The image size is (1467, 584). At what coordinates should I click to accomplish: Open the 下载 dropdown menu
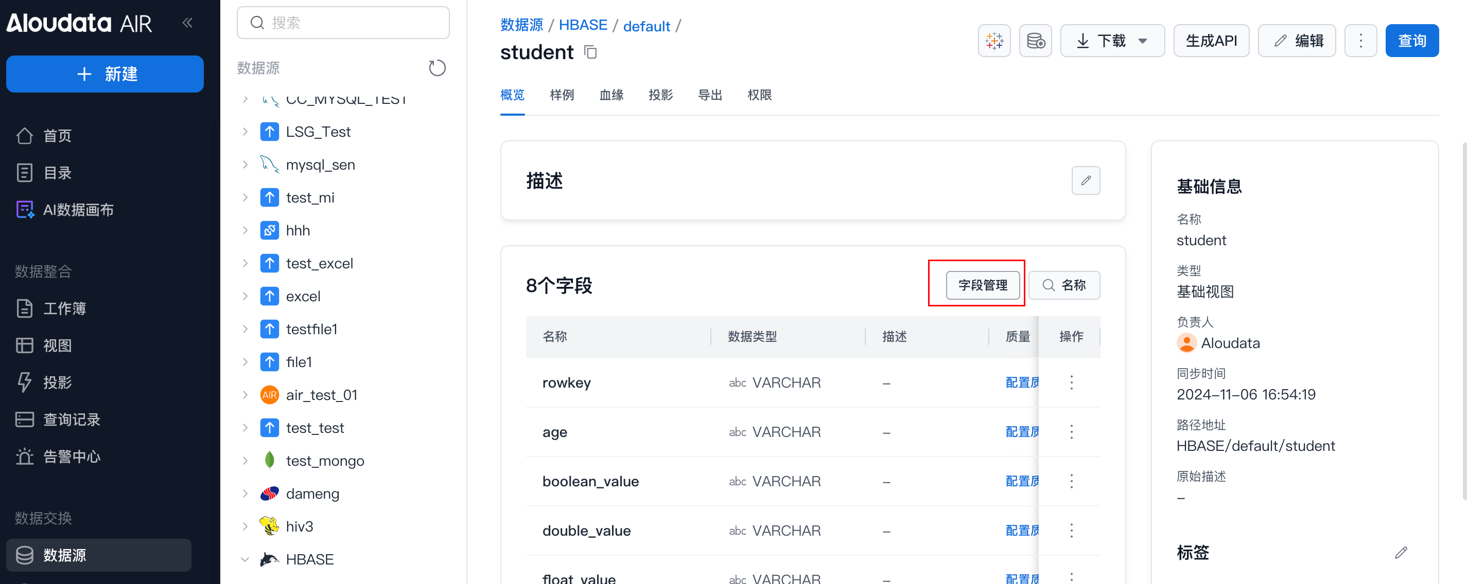point(1112,41)
